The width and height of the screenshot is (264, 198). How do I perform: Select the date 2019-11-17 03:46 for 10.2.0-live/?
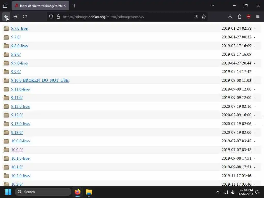click(x=236, y=176)
